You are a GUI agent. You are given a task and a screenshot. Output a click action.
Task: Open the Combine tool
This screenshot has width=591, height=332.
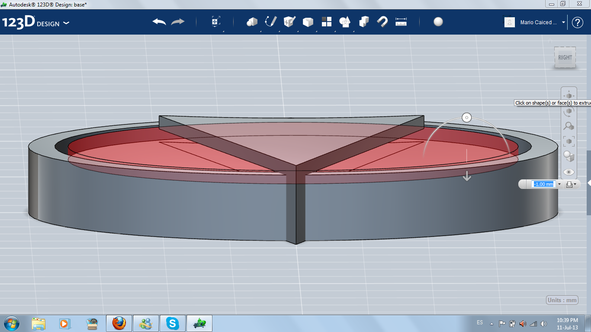pos(364,22)
